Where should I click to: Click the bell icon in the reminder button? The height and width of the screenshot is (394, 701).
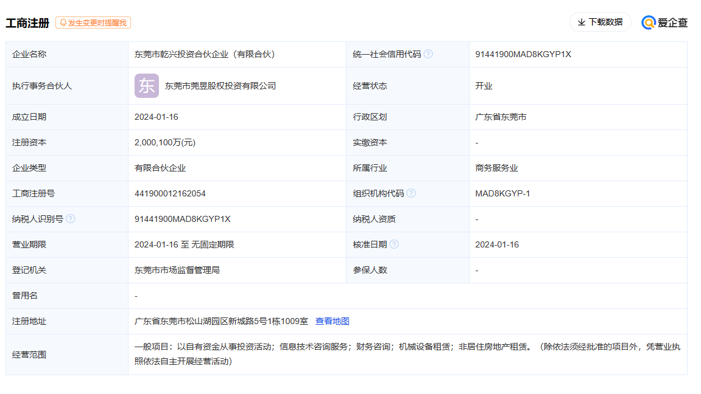coord(63,23)
